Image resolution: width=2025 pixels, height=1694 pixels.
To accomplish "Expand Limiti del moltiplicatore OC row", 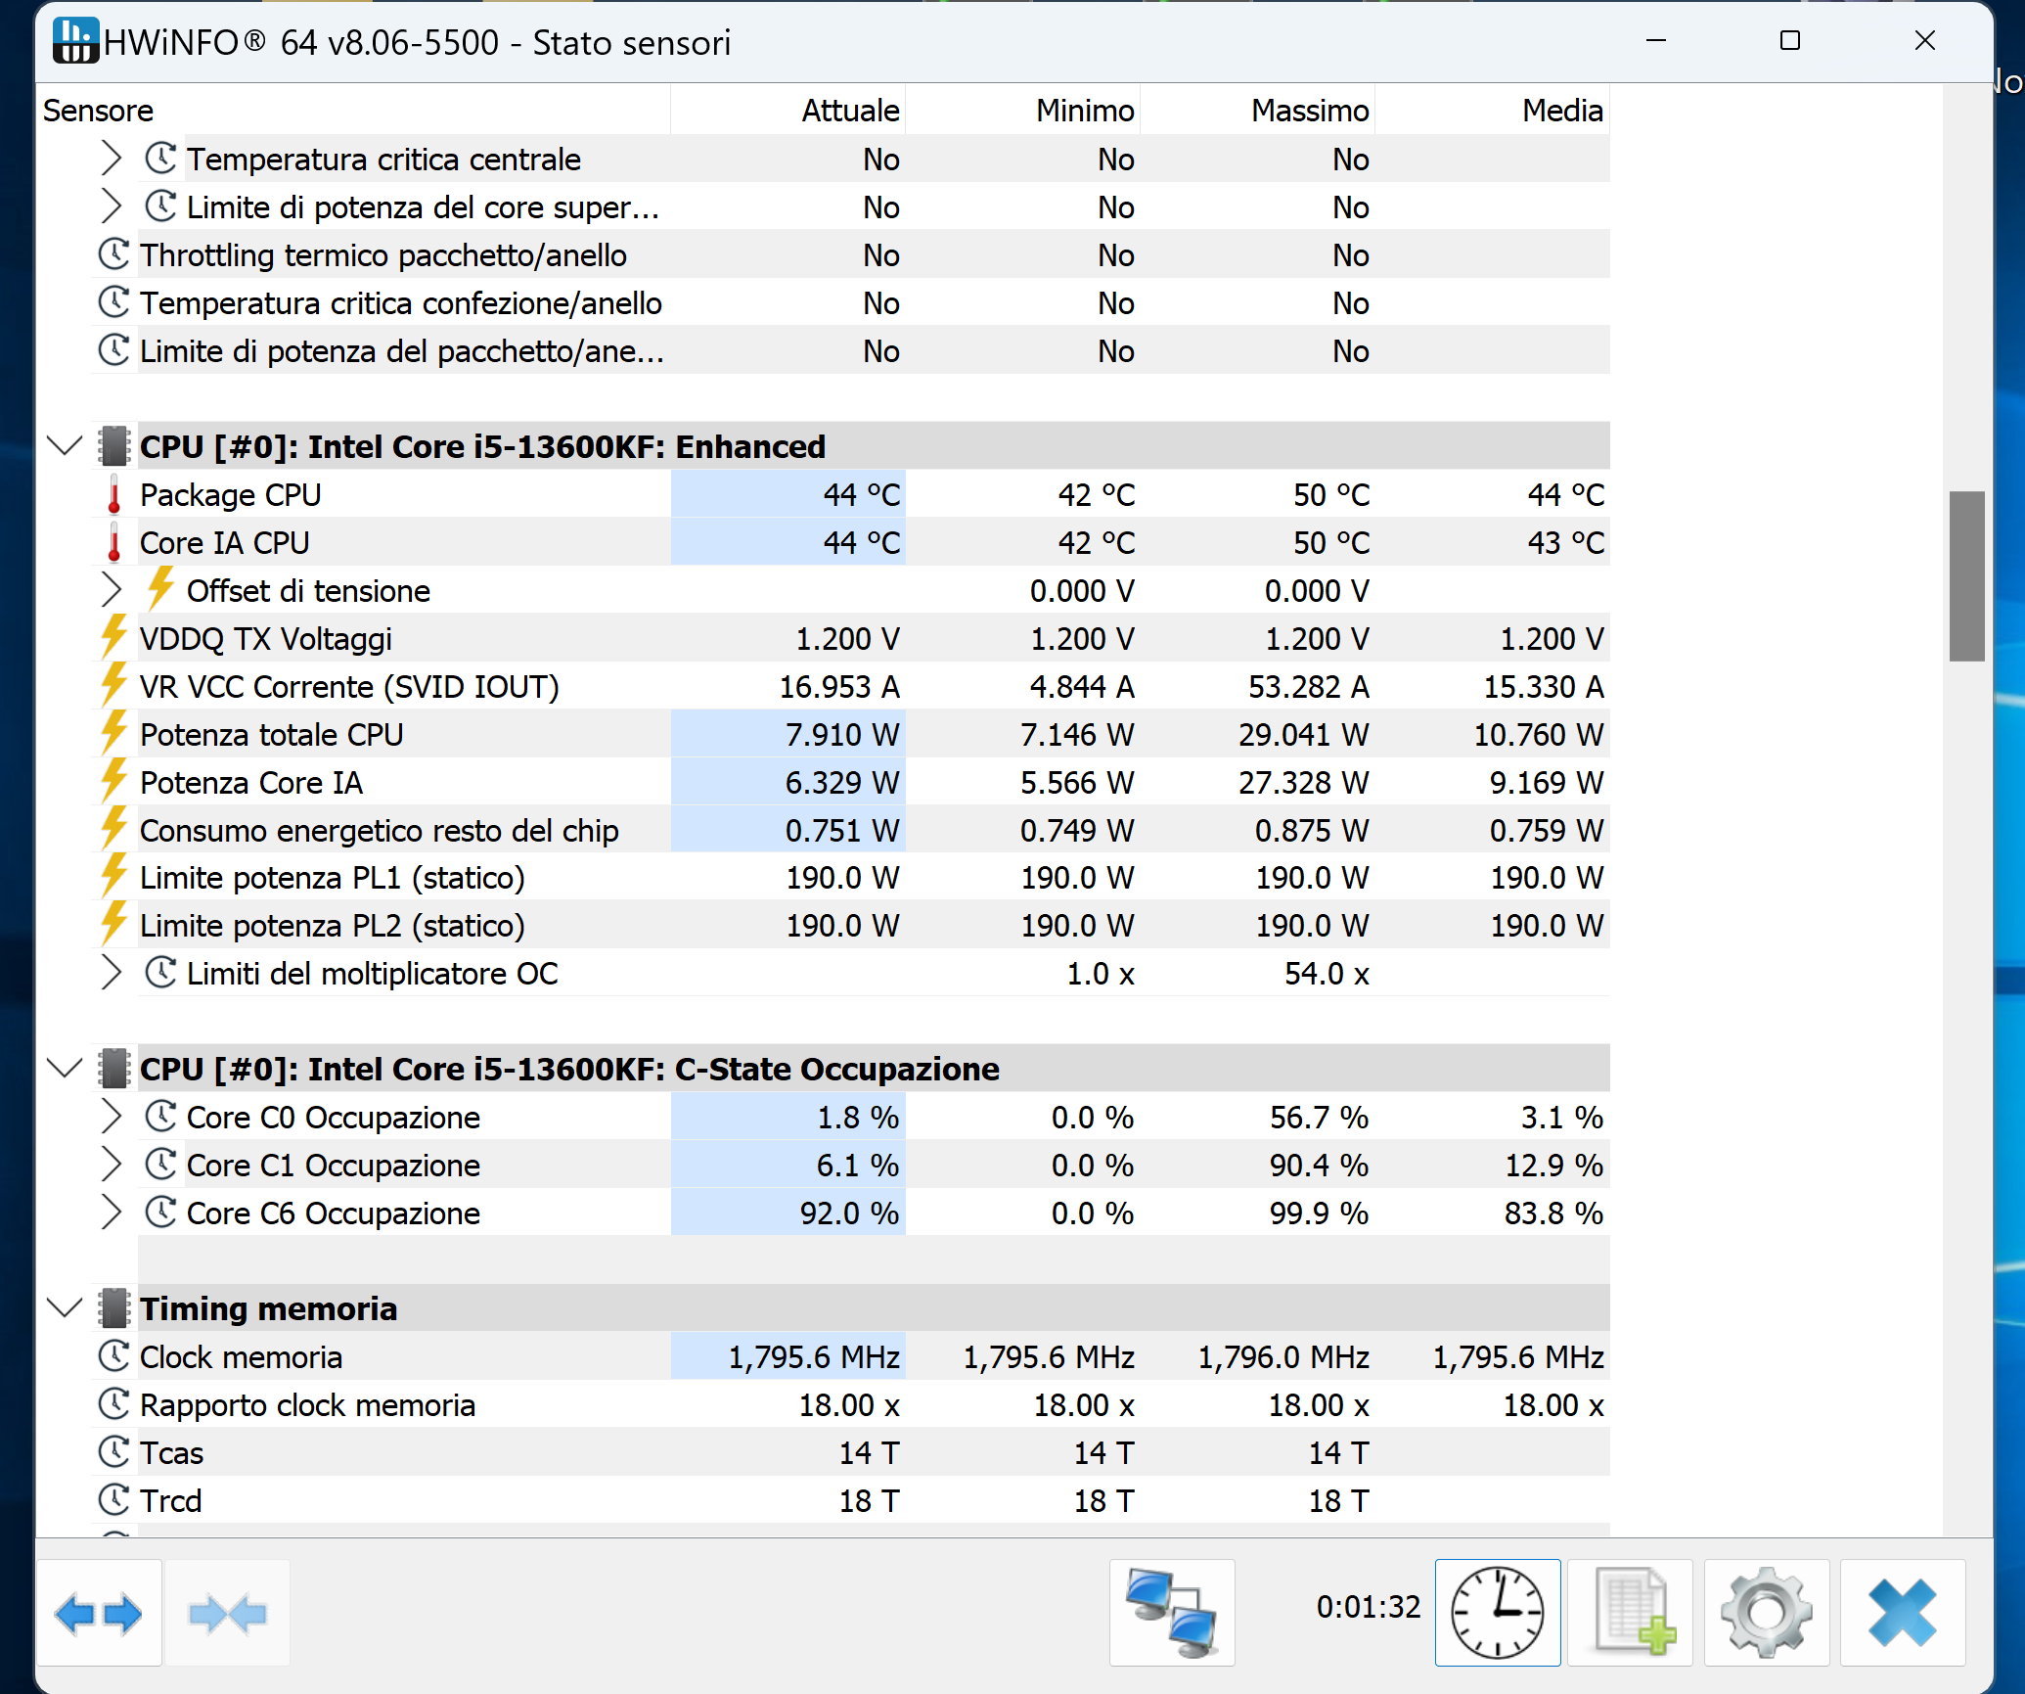I will 112,973.
